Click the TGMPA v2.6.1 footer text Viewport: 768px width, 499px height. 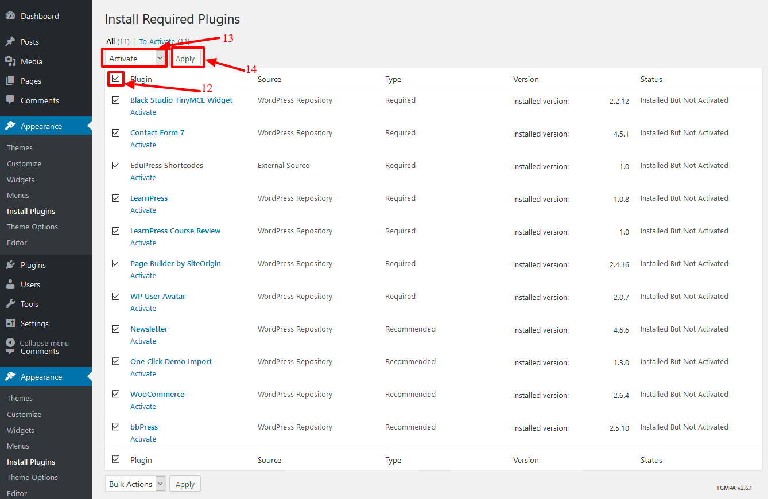coord(734,488)
